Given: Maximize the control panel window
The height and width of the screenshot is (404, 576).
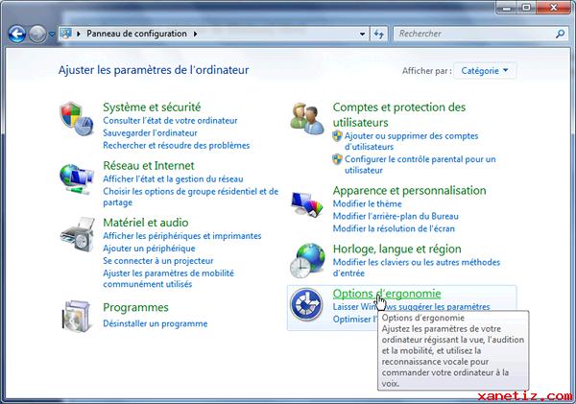Looking at the screenshot, I should coord(526,8).
